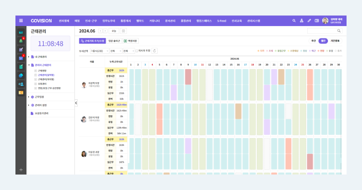
Task: Open the 인사·근무 top menu
Action: point(91,21)
